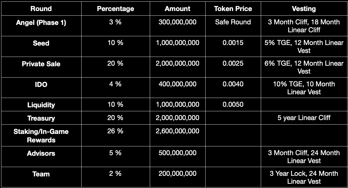Select the Liquidity row label
This screenshot has height=188, width=348.
tap(41, 105)
